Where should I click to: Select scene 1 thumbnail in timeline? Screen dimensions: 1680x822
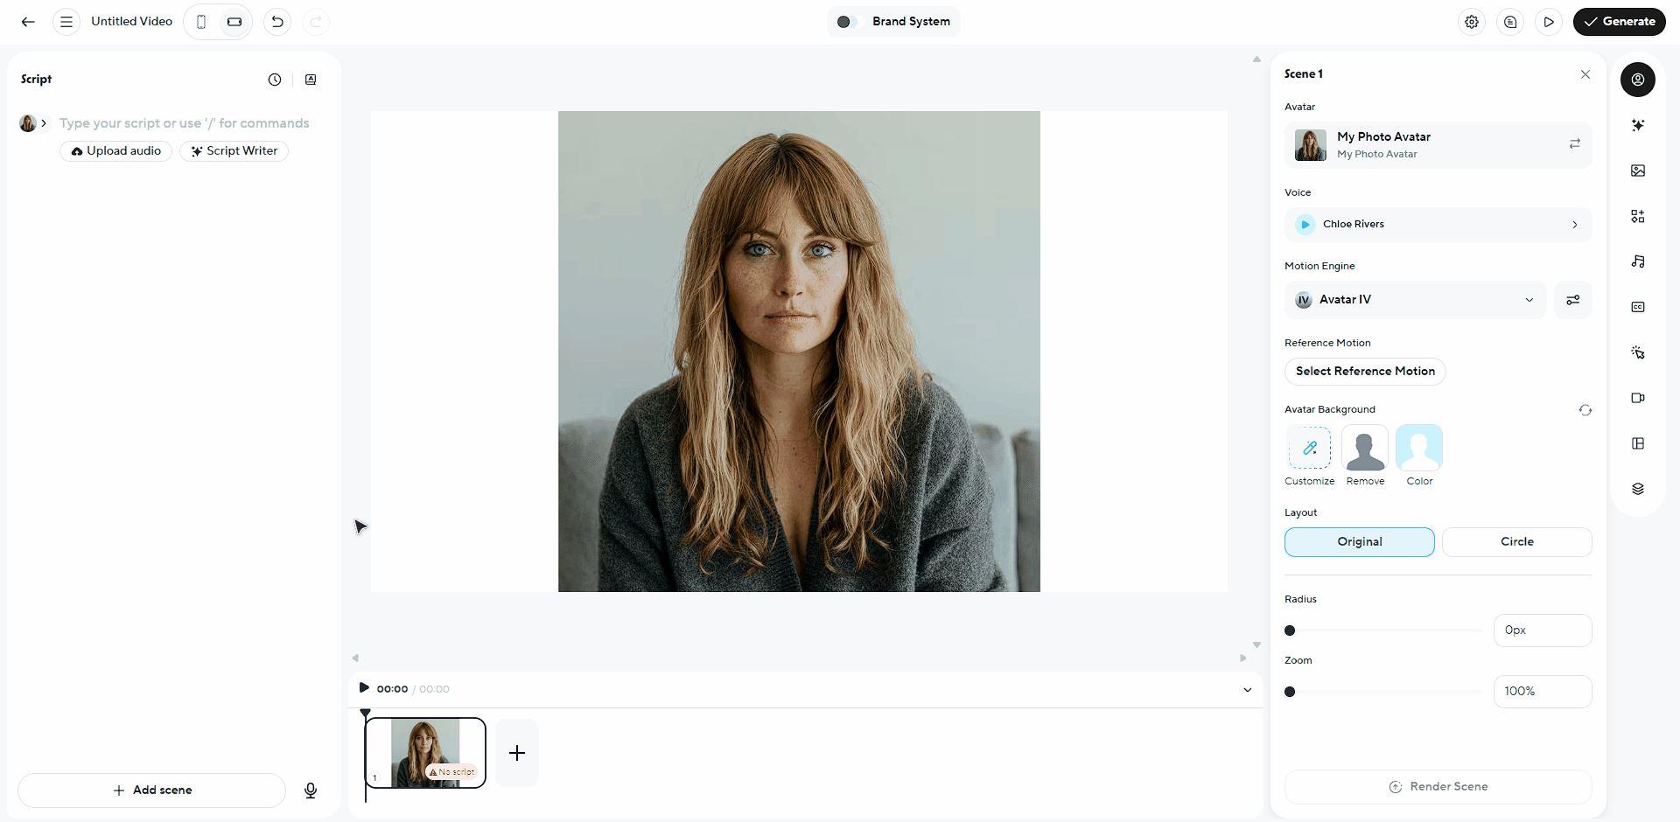(425, 753)
